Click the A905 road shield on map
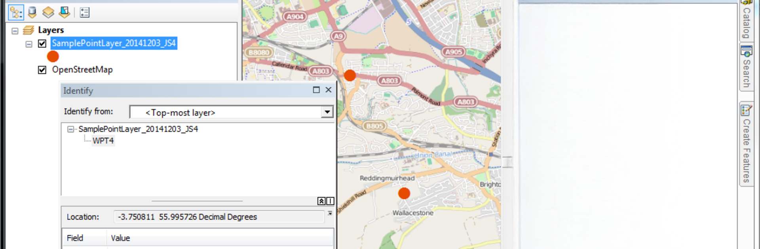This screenshot has width=760, height=249. (x=454, y=52)
